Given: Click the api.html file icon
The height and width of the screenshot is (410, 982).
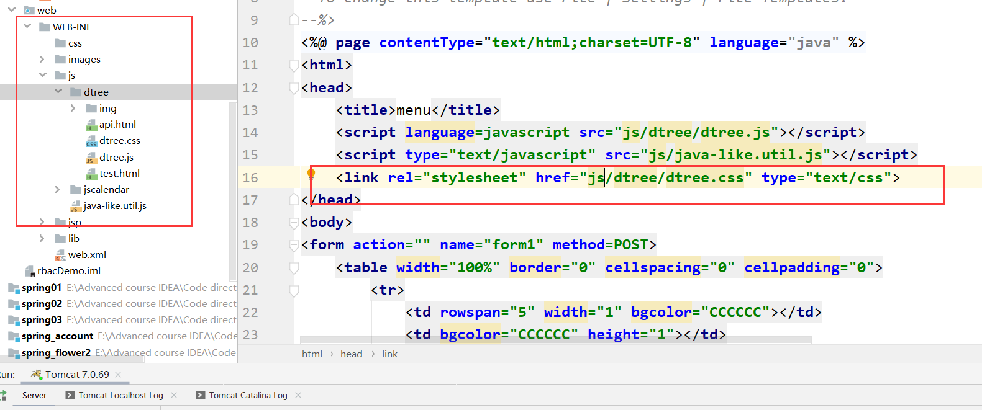Looking at the screenshot, I should click(x=91, y=125).
